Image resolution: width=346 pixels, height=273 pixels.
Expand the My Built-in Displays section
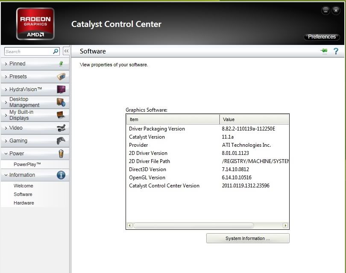(x=35, y=115)
